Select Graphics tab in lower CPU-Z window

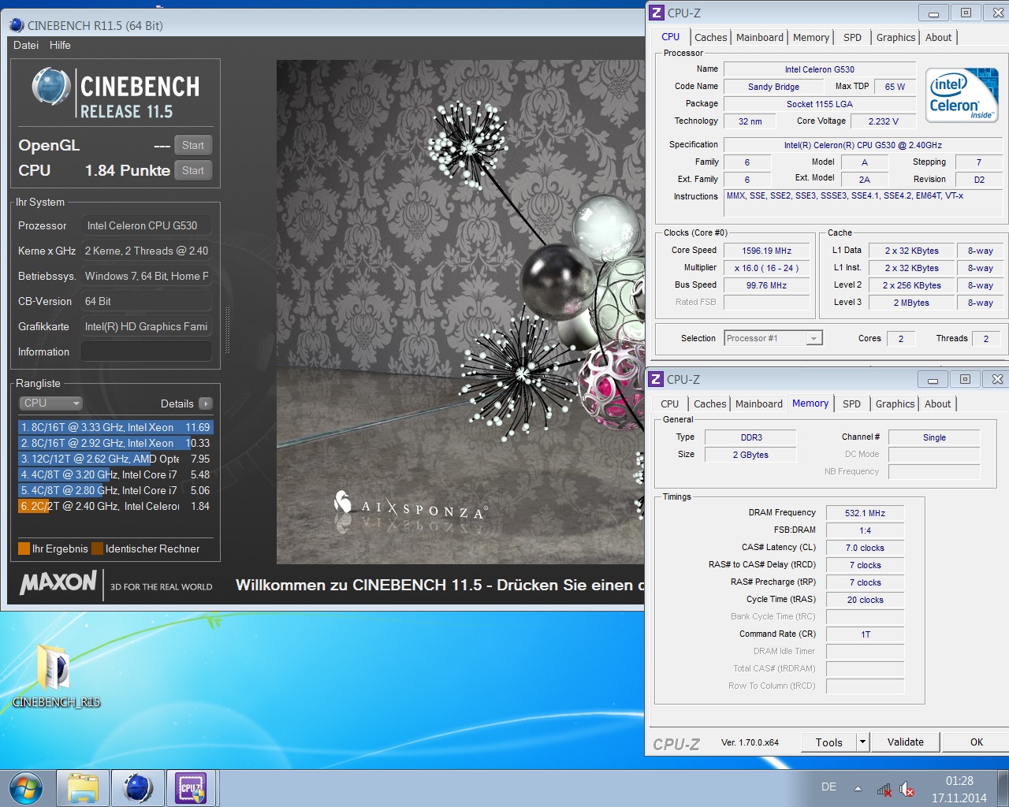(x=895, y=403)
